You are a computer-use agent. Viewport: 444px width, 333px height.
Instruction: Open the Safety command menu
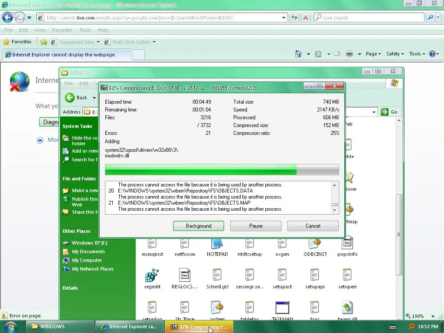click(395, 54)
